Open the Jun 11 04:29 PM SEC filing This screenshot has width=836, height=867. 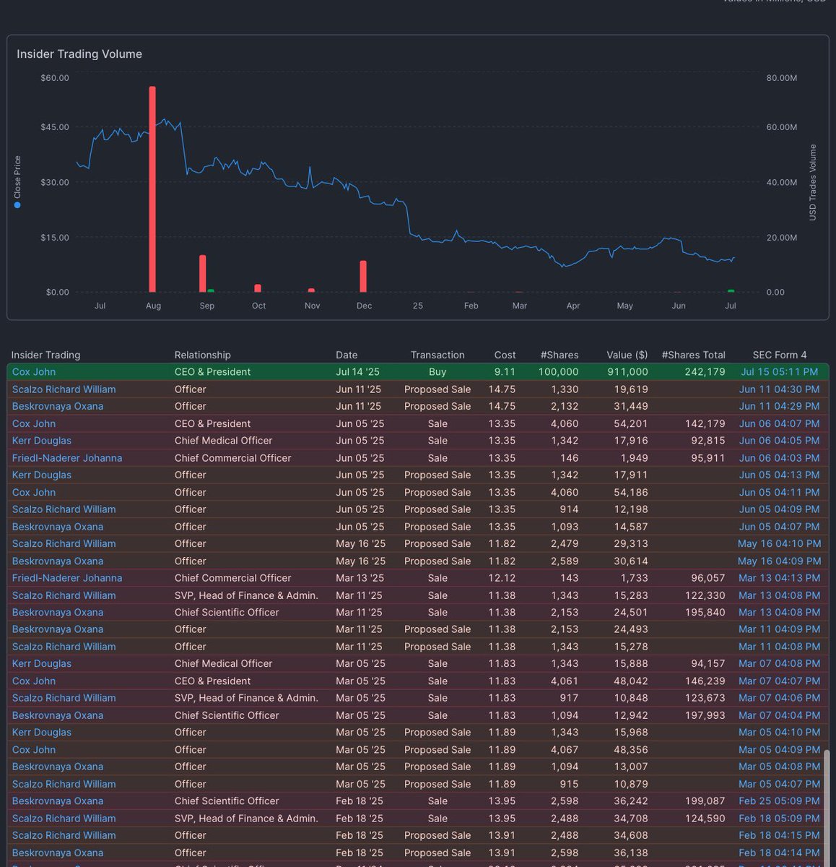(x=780, y=406)
